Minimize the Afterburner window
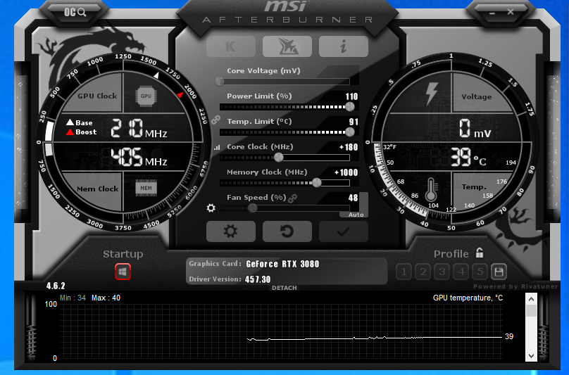Image resolution: width=569 pixels, height=375 pixels. (x=492, y=13)
